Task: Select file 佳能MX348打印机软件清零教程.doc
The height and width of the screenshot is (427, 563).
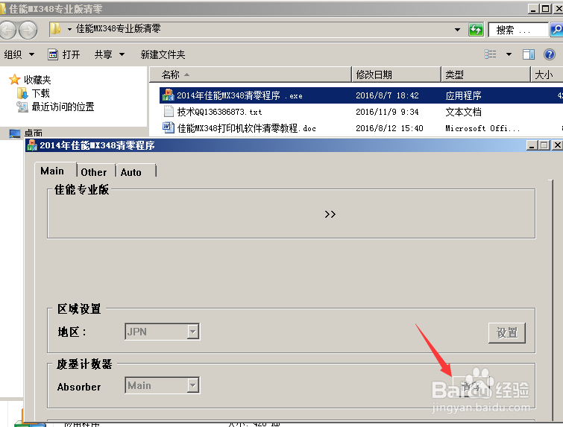Action: pos(247,128)
